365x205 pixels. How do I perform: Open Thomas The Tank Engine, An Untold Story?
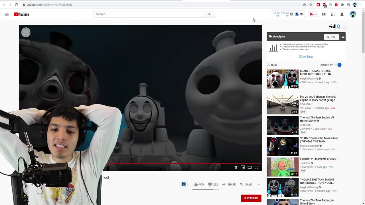point(317,202)
